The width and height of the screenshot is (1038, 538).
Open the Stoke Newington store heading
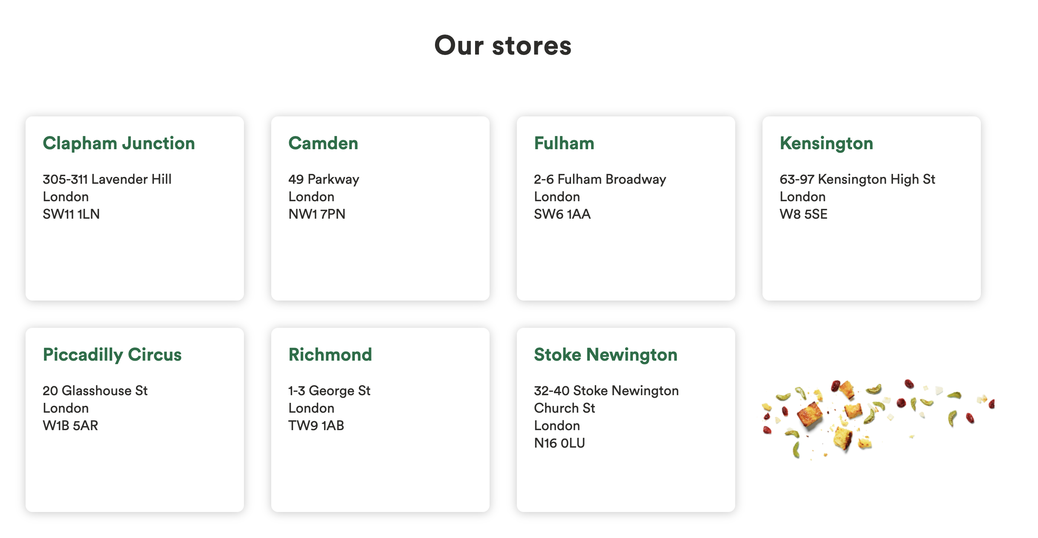coord(606,355)
